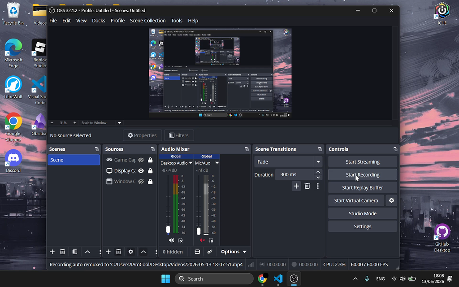Image resolution: width=459 pixels, height=287 pixels.
Task: Unlock the Game Capture source
Action: (150, 160)
